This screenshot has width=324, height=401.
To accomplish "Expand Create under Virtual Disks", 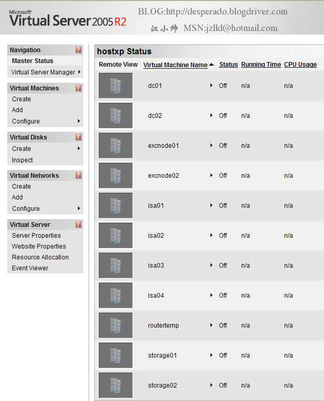I will [x=79, y=149].
